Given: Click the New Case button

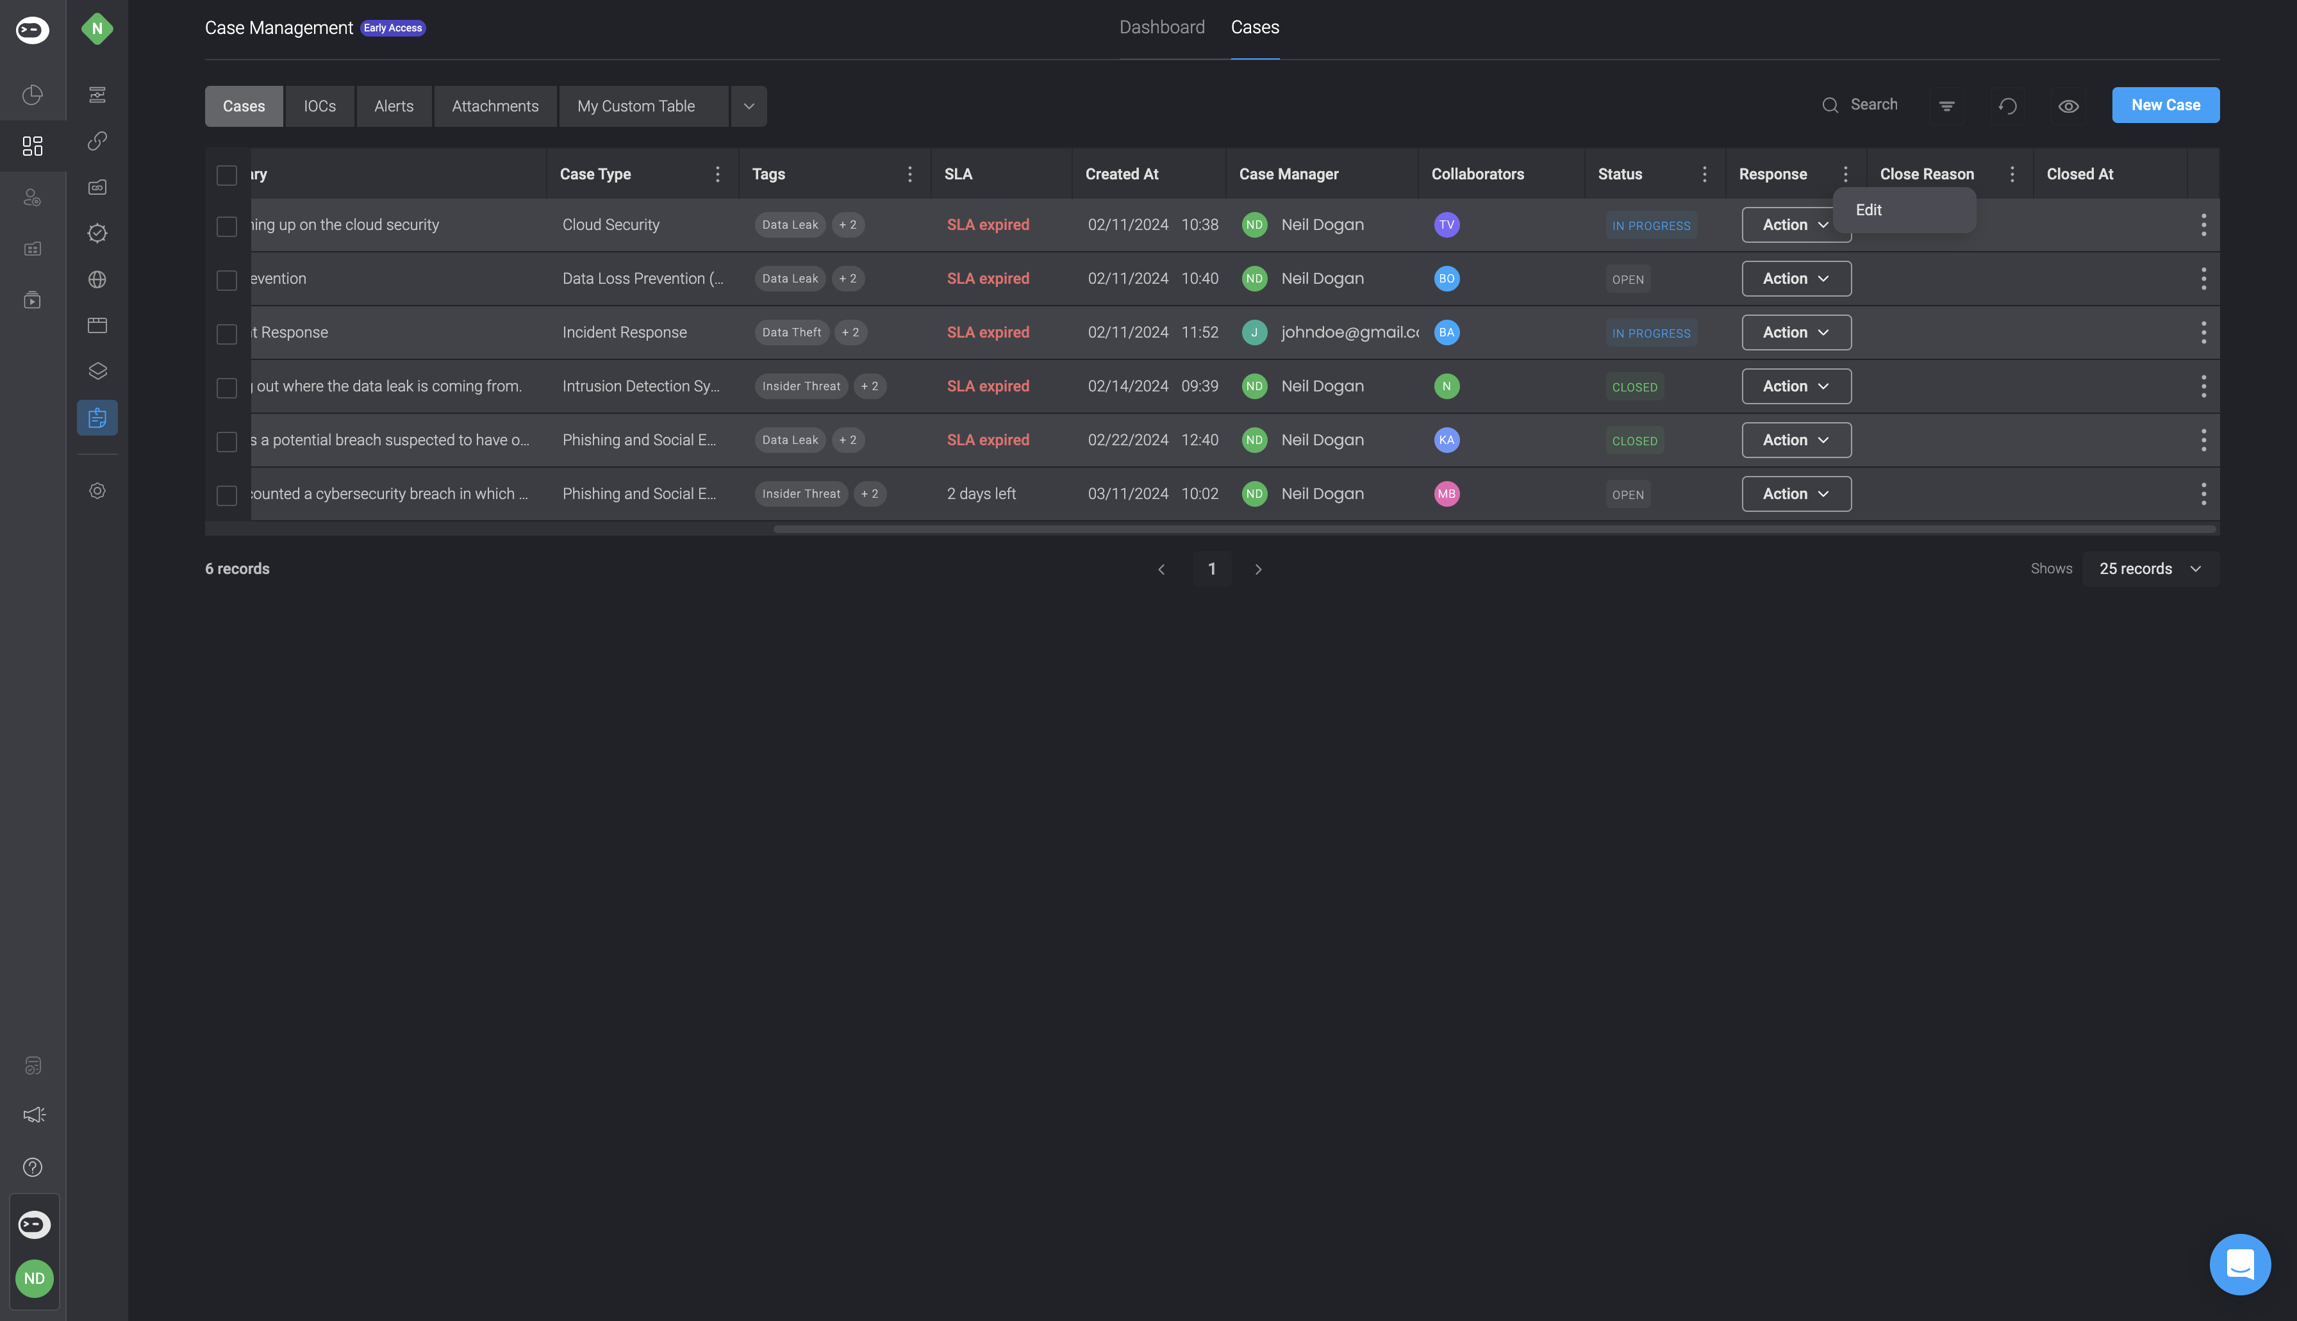Looking at the screenshot, I should (2164, 105).
